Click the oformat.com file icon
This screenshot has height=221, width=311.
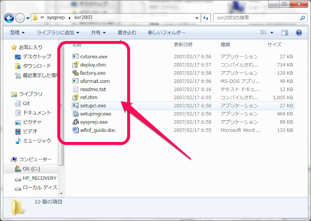[75, 81]
